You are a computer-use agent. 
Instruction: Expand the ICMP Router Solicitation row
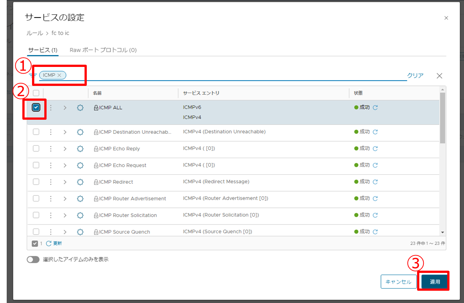(x=65, y=215)
